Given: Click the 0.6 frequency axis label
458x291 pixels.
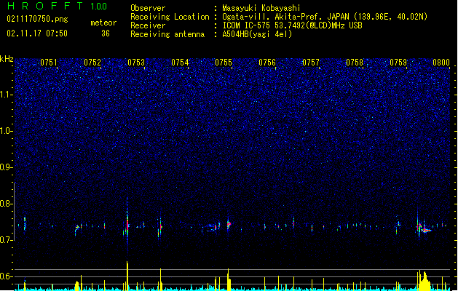Looking at the screenshot, I should 7,276.
